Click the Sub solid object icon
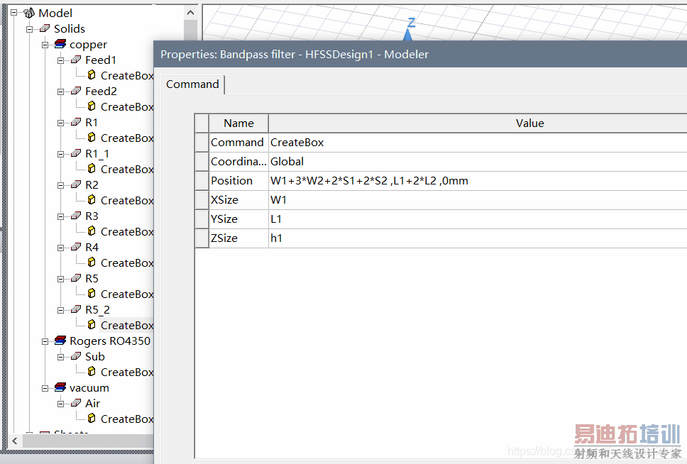The image size is (687, 464). [76, 357]
